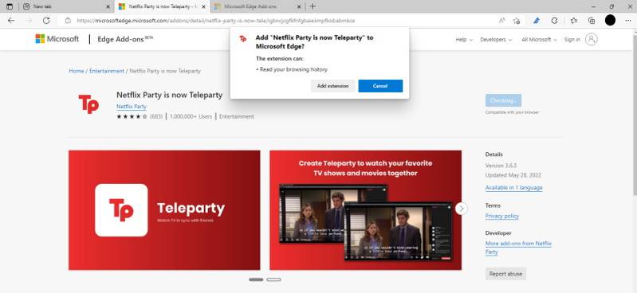Screen dimensions: 637x293
Task: Click the Edge Add-ons header title
Action: (125, 39)
